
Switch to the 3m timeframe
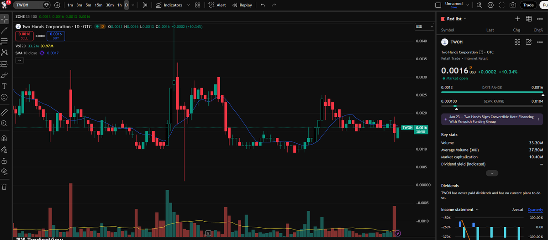[x=79, y=5]
